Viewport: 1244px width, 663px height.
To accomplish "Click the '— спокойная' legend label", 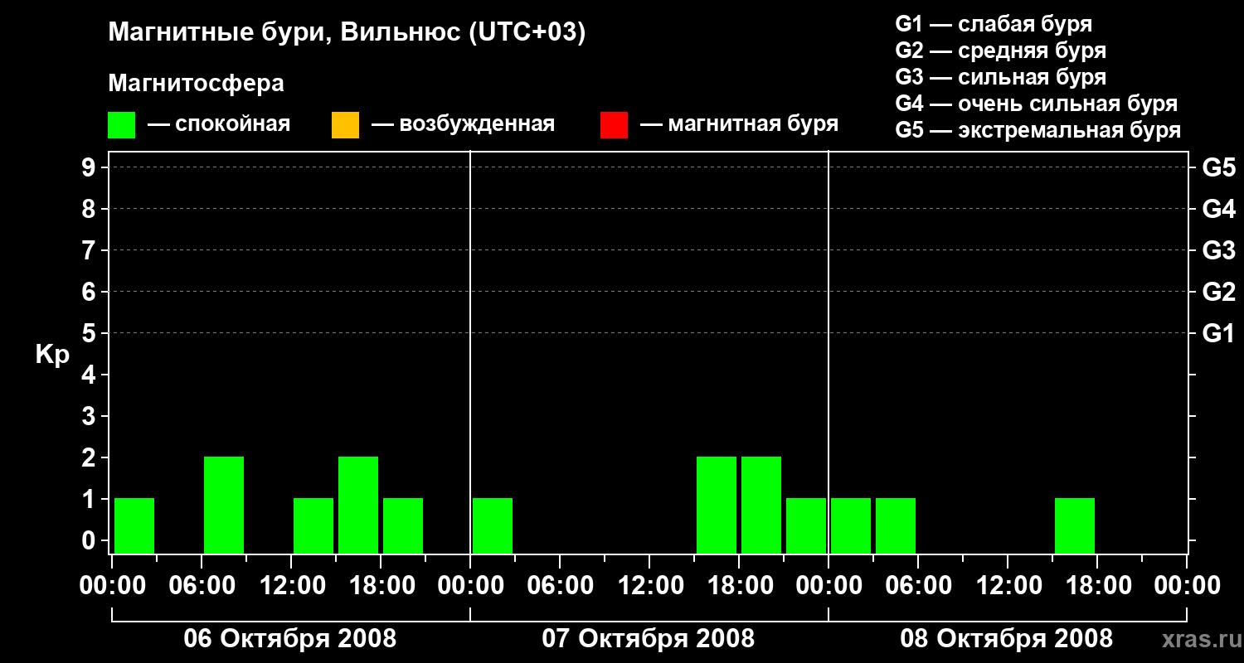I will 219,125.
